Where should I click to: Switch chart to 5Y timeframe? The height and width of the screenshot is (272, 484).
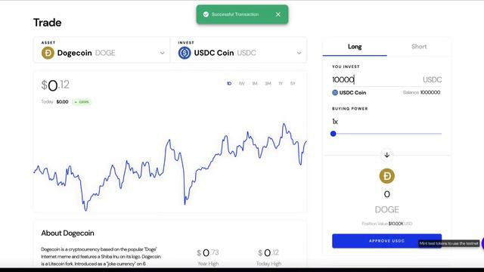pos(293,83)
